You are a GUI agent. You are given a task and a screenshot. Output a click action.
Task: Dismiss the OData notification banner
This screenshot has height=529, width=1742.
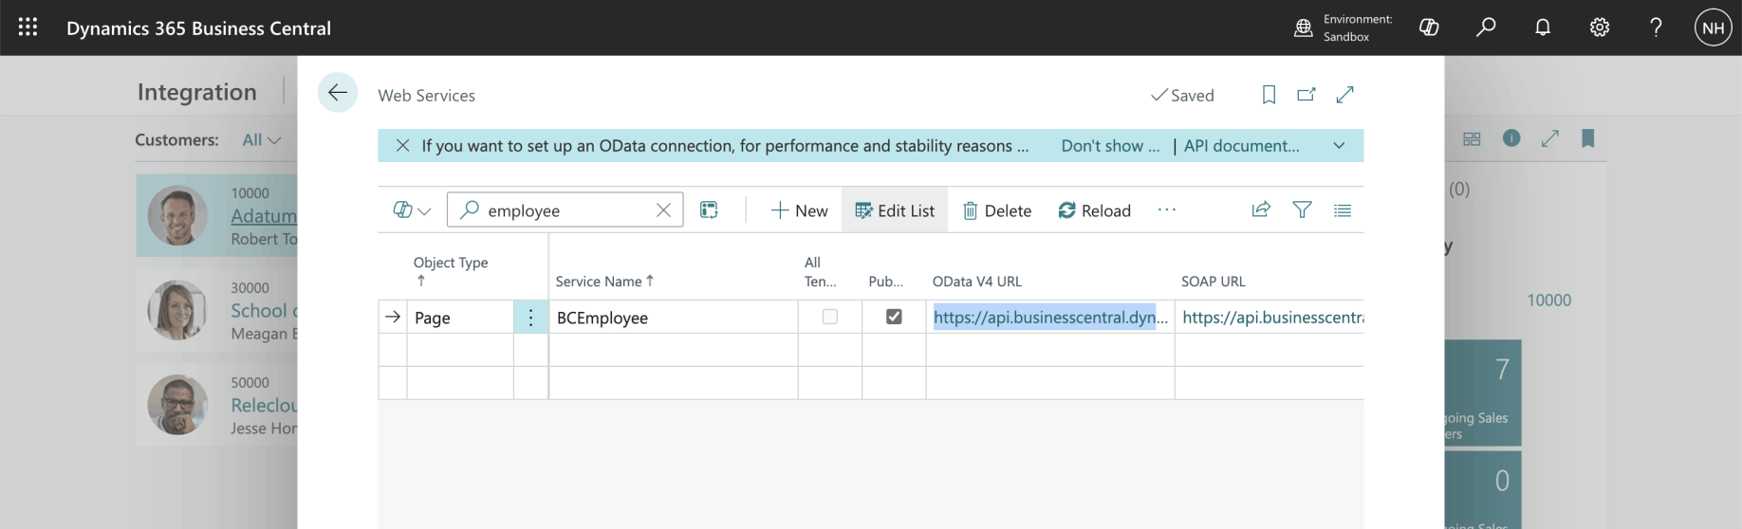click(x=402, y=146)
